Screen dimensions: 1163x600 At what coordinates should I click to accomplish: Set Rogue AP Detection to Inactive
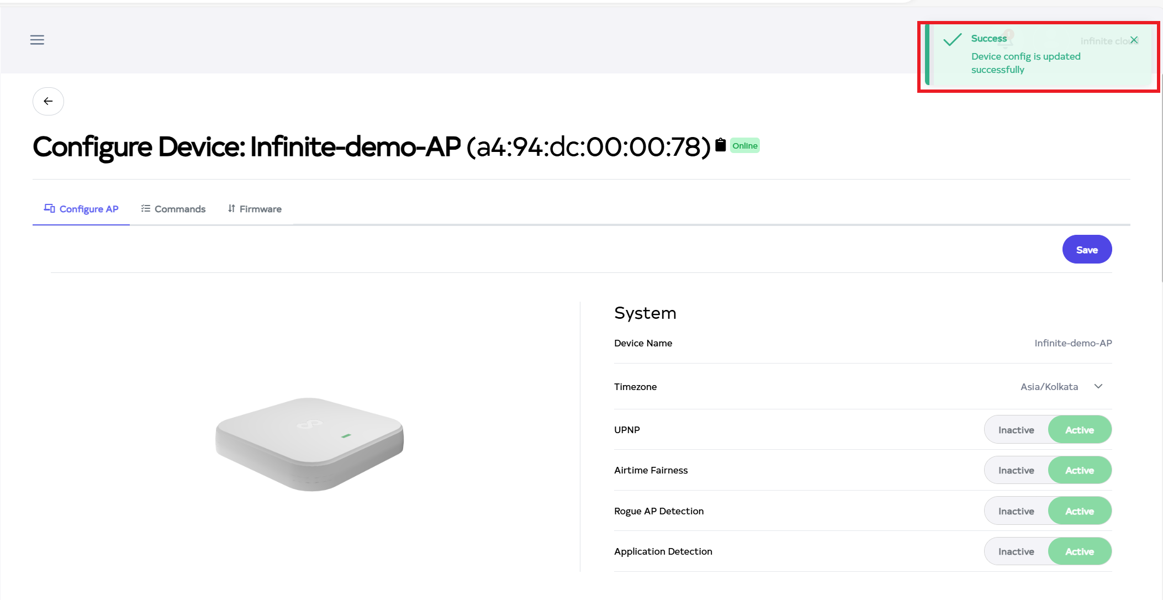(1016, 511)
